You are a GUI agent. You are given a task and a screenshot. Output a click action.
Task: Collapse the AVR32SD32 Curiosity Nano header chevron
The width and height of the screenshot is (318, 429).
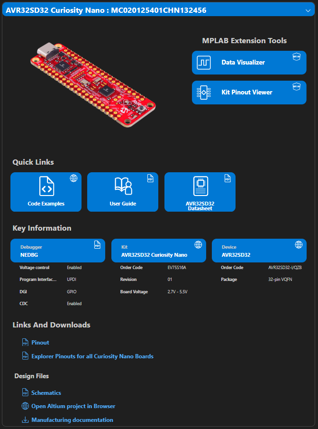click(308, 10)
